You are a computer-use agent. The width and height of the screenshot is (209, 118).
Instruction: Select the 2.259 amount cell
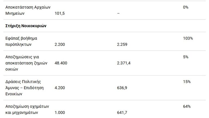pos(122,44)
